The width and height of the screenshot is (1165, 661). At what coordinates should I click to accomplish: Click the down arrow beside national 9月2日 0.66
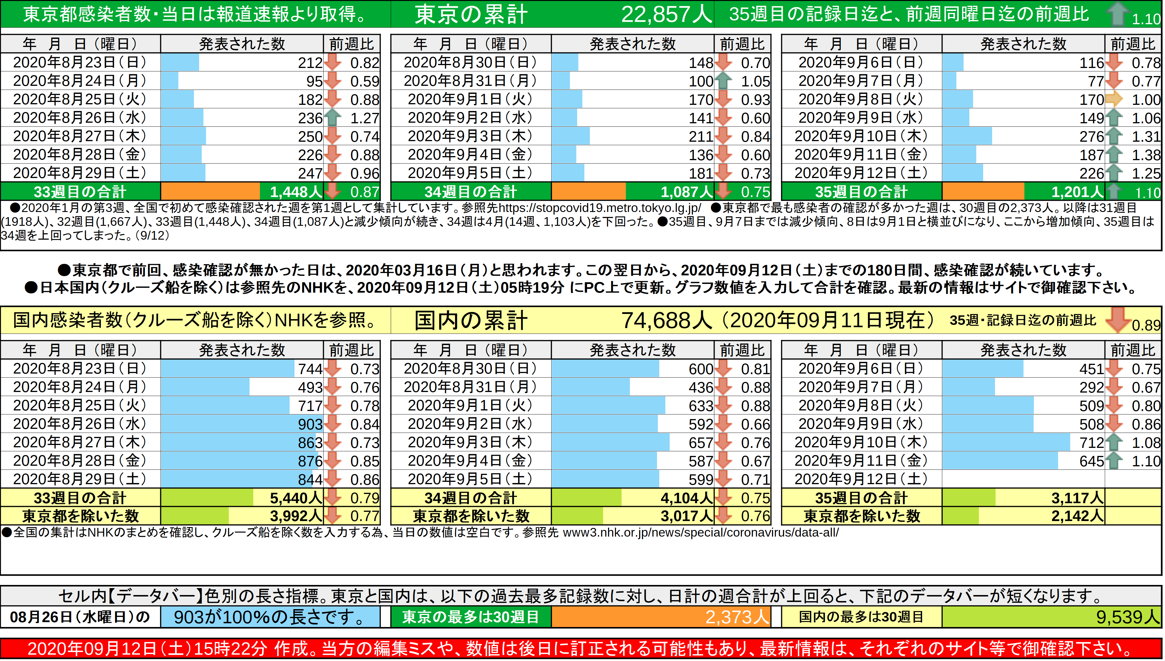pyautogui.click(x=723, y=424)
